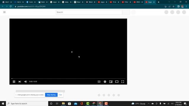The image size is (189, 106).
Task: Go forward in the browser
Action: click(6, 6)
